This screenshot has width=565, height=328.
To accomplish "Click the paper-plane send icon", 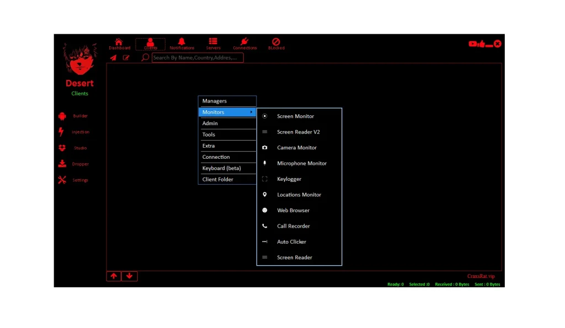I will [114, 57].
